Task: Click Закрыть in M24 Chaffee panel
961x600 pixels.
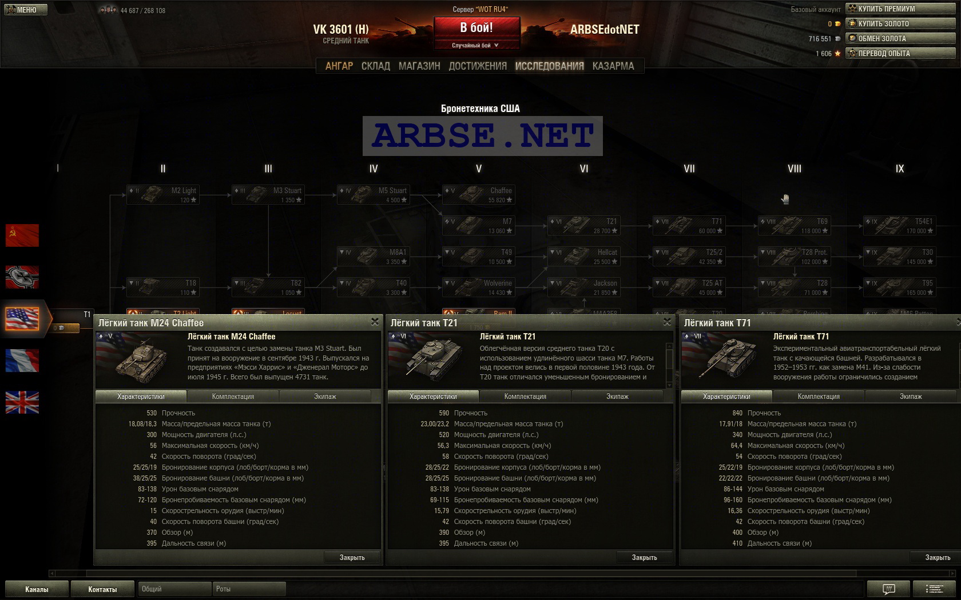Action: tap(352, 558)
